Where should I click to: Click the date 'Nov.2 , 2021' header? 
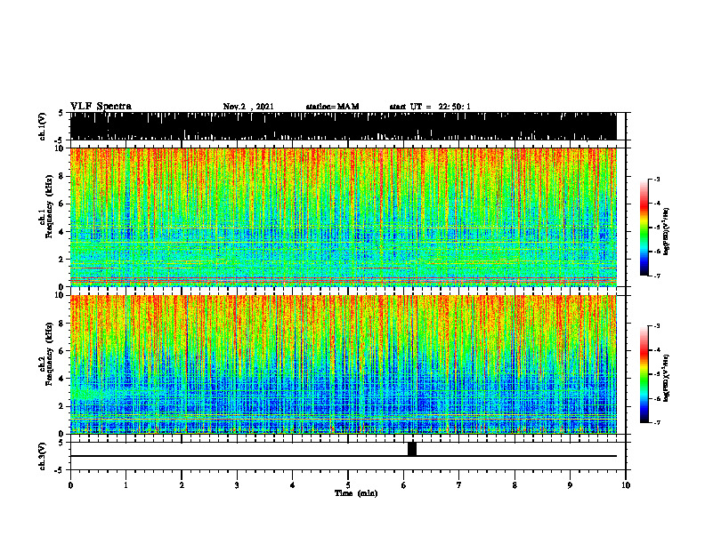tap(248, 107)
